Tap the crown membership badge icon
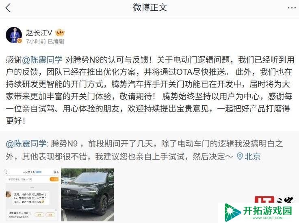 pos(60,33)
